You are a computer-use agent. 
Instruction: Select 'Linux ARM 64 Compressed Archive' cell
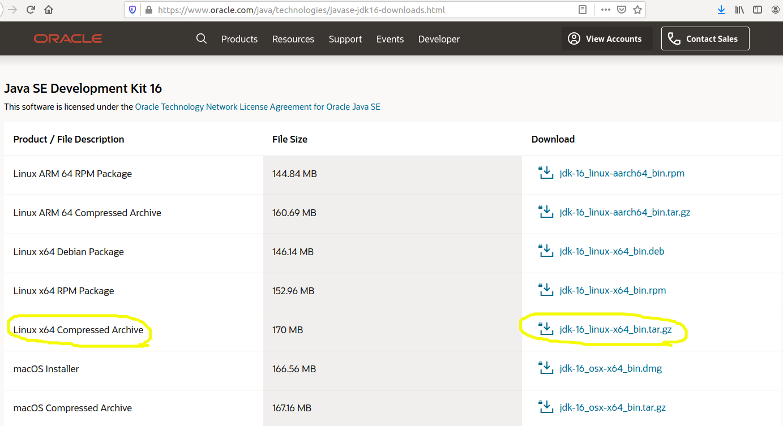pos(87,213)
